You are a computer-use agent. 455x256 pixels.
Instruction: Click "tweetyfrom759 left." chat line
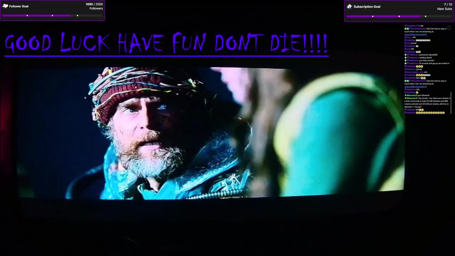click(414, 26)
